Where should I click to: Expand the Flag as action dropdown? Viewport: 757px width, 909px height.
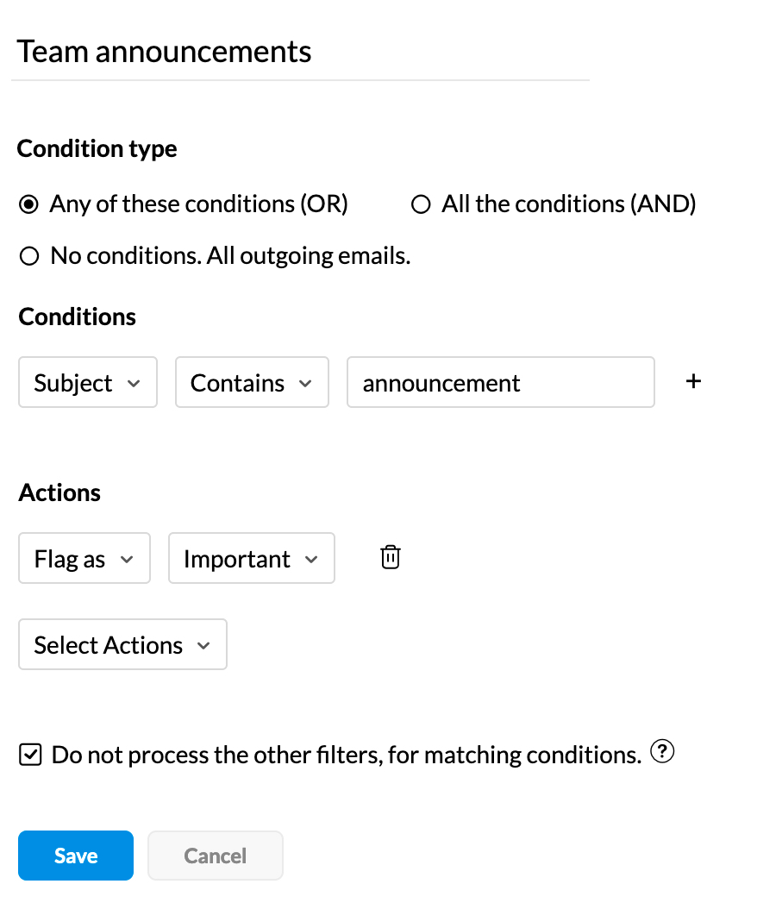tap(84, 558)
